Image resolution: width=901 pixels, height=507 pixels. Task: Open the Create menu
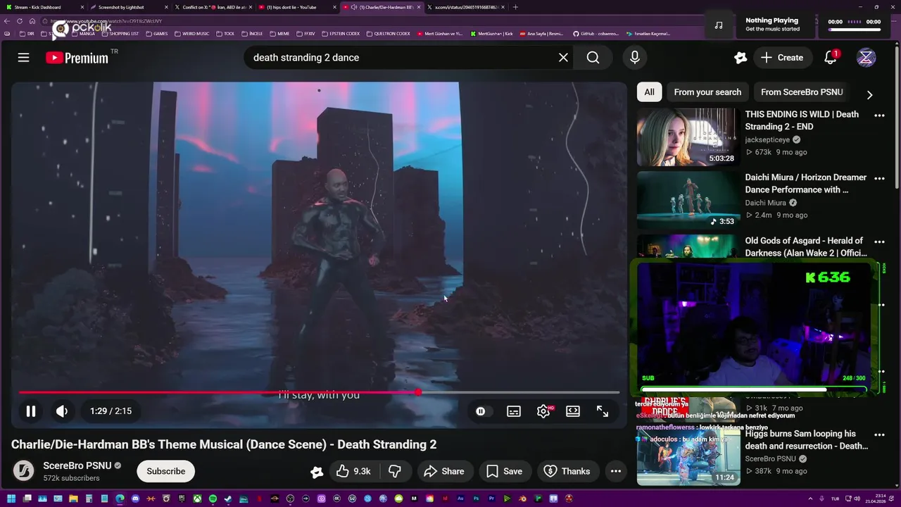(x=782, y=58)
